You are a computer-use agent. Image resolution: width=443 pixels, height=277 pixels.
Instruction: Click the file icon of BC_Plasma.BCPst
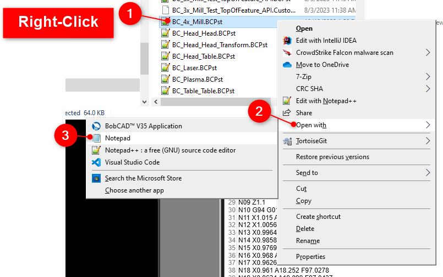[x=165, y=80]
